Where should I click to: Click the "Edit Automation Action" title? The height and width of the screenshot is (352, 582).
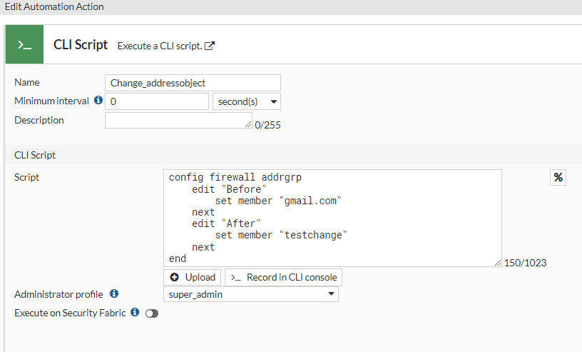(x=54, y=6)
